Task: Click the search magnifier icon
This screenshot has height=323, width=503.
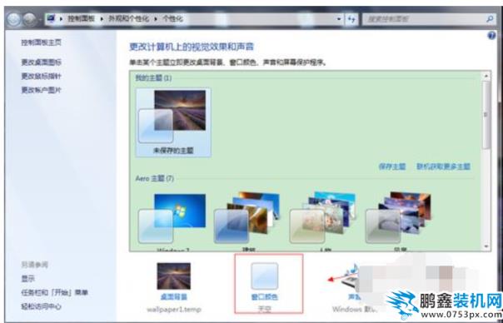Action: tap(490, 19)
